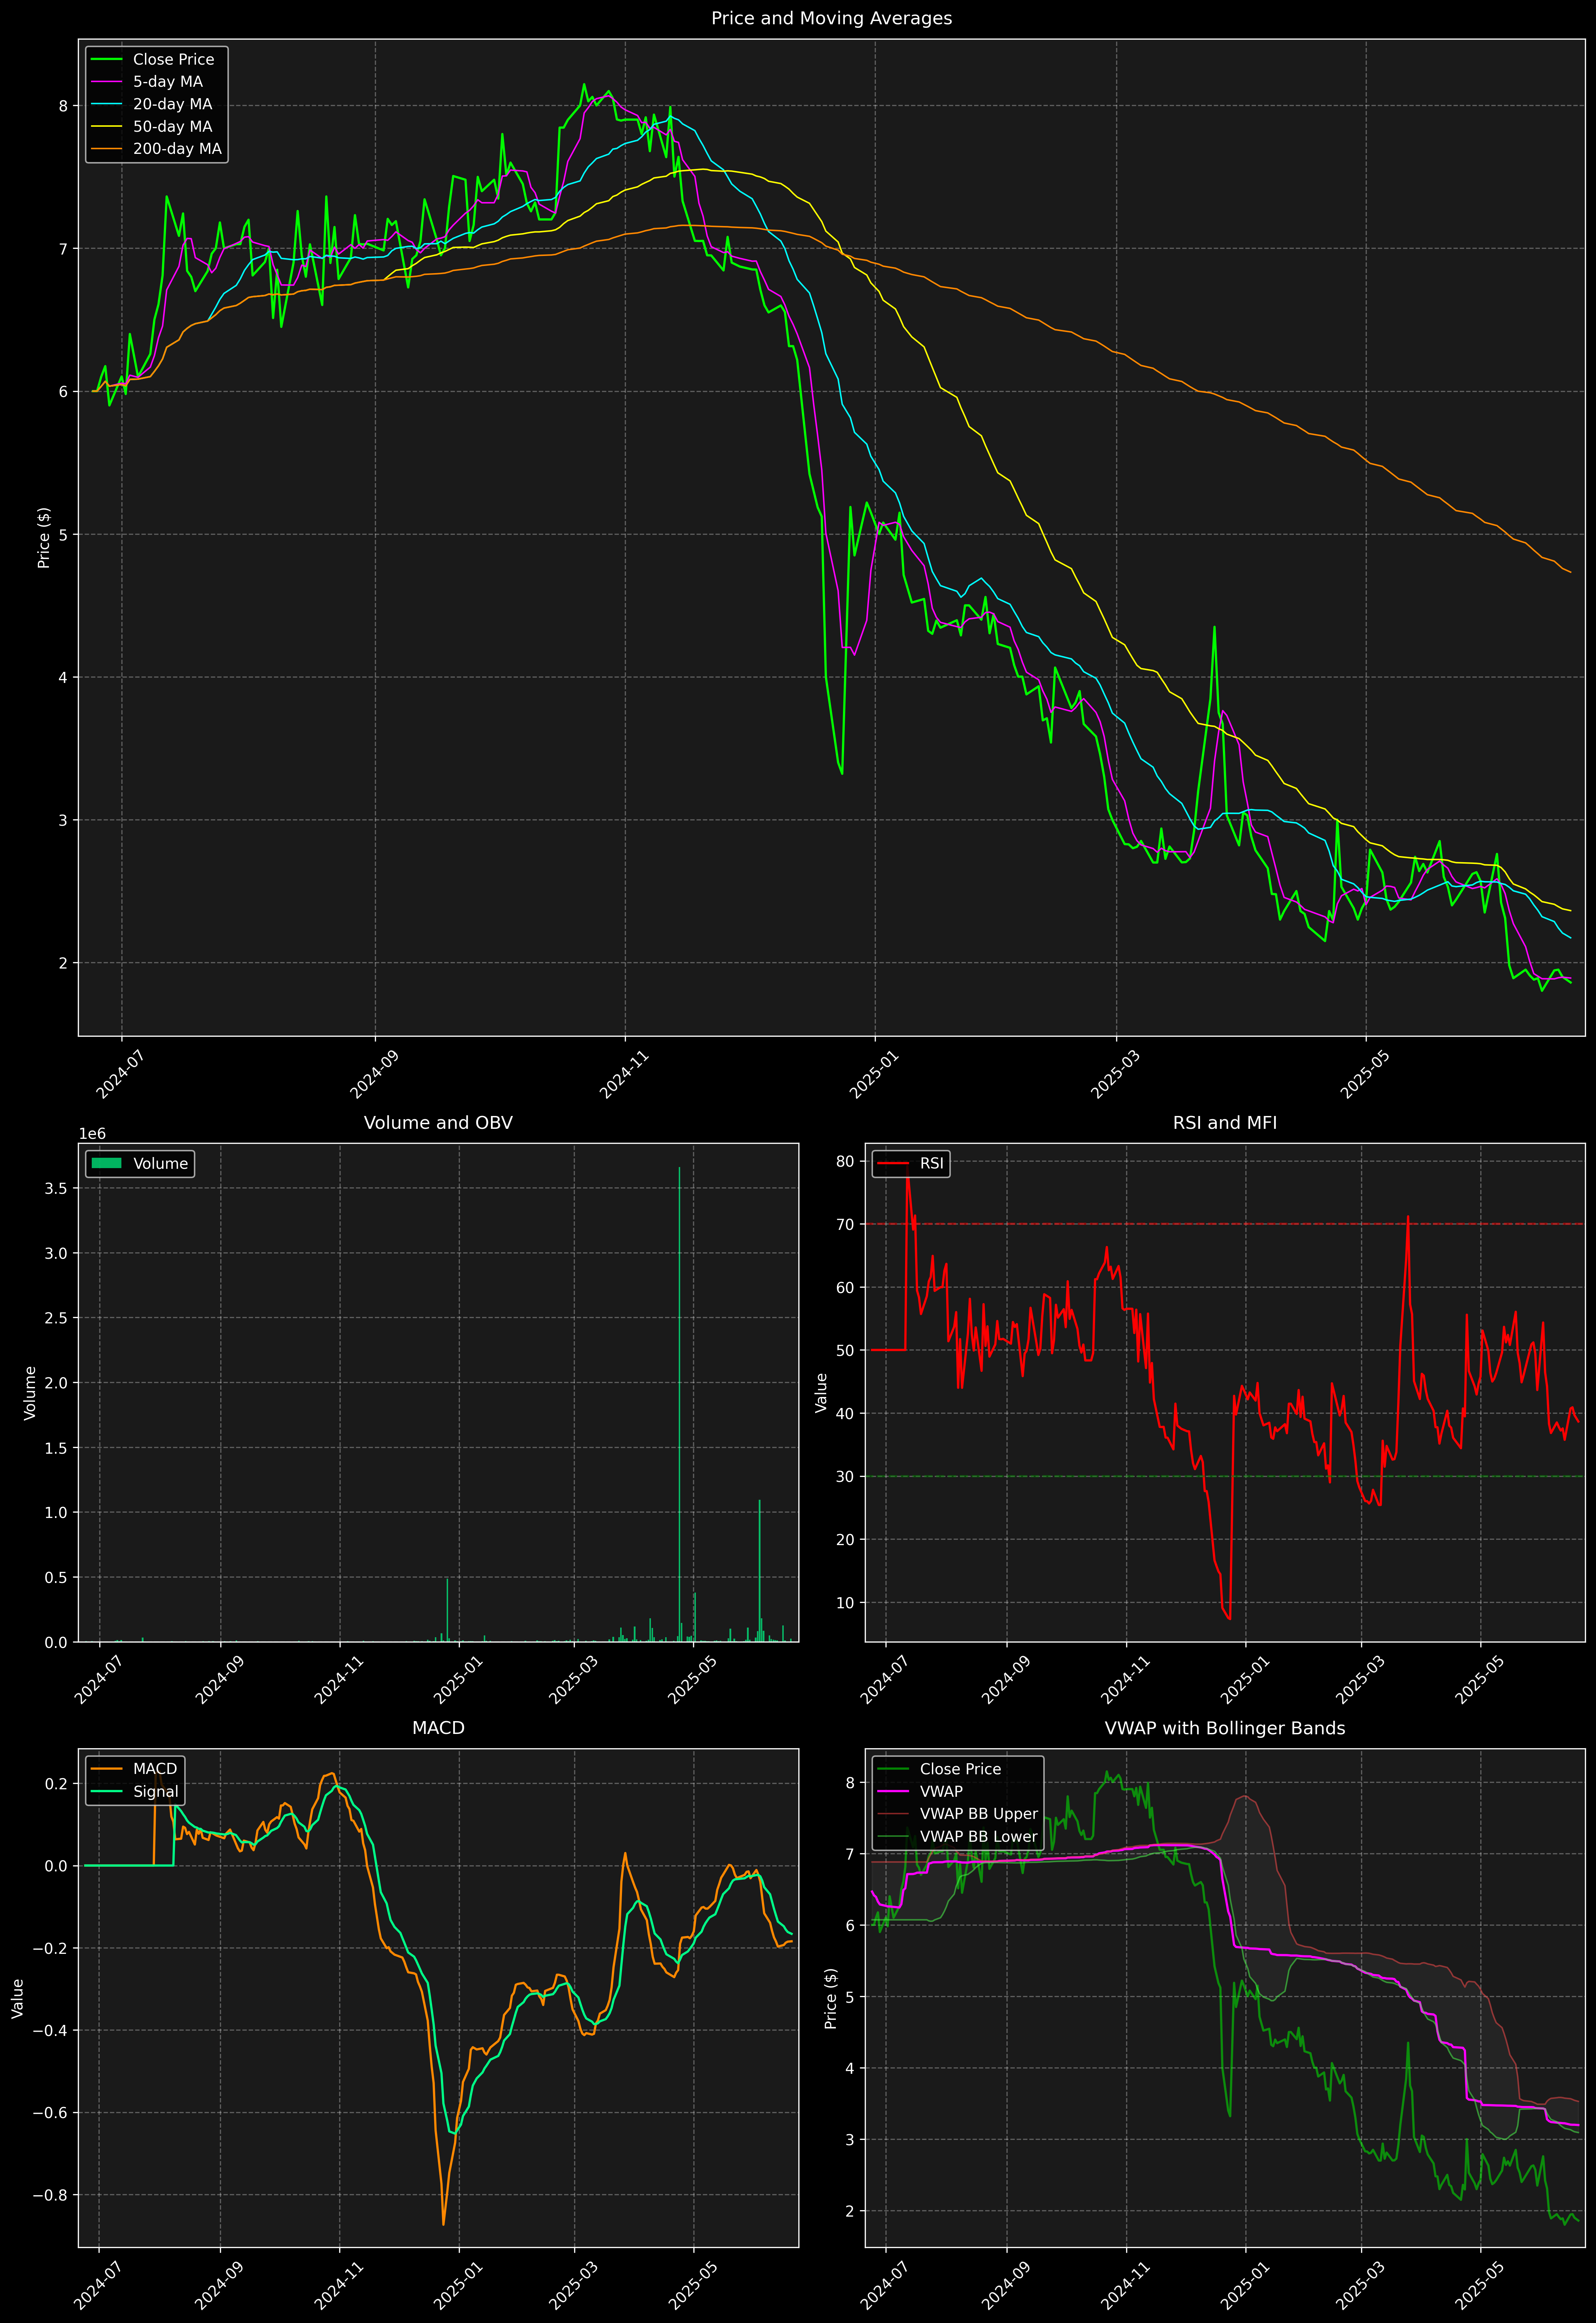
Task: Select the "20-day MA" legend entry
Action: click(x=152, y=104)
